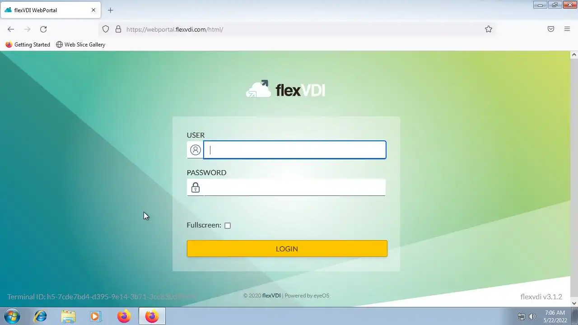Click the Powered by eyeOS text
This screenshot has height=325, width=578.
click(307, 296)
